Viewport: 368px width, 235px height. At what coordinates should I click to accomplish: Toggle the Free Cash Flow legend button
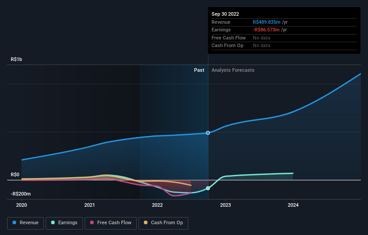tap(111, 223)
